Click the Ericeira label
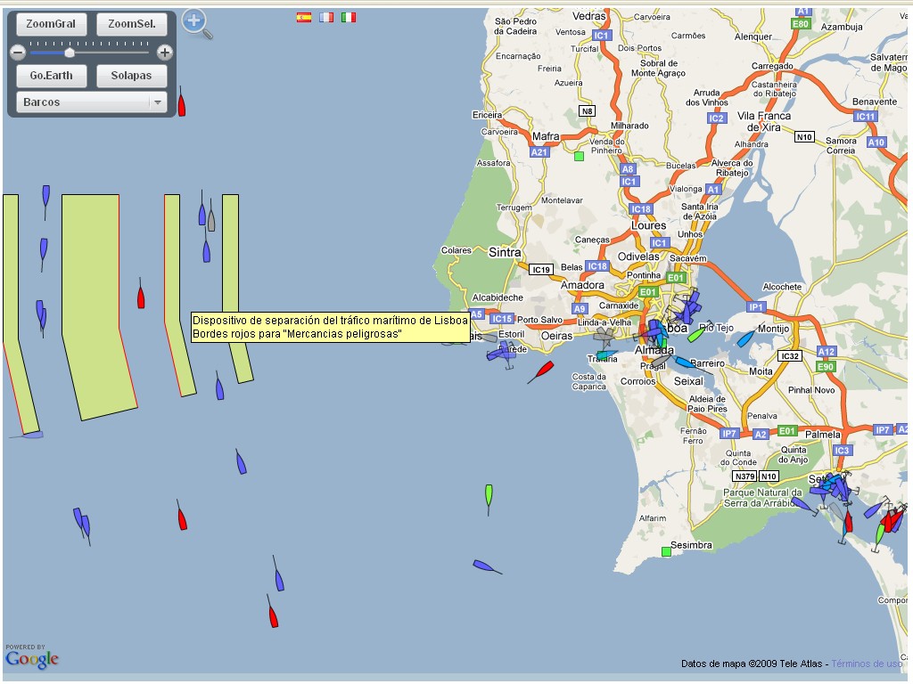Viewport: 913px width, 684px height. click(x=488, y=115)
